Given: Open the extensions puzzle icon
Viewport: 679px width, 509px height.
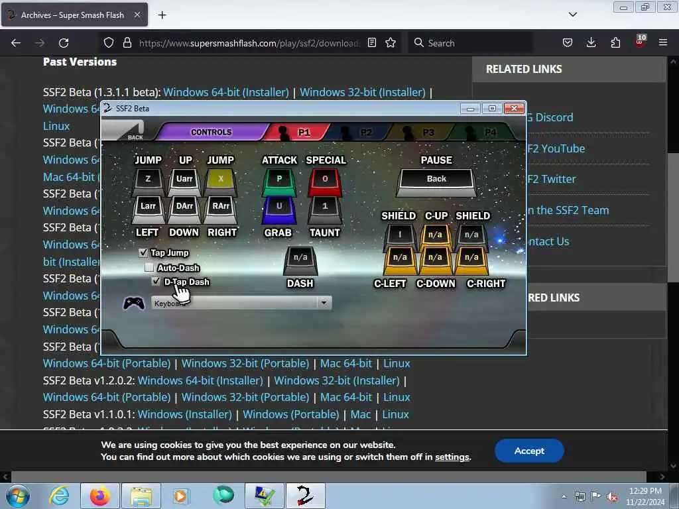Looking at the screenshot, I should [x=615, y=43].
